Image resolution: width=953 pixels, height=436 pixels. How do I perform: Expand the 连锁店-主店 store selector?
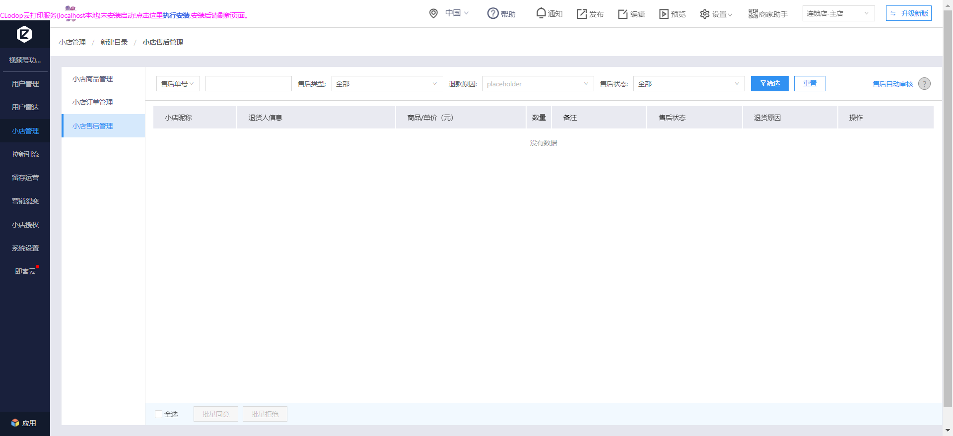838,13
